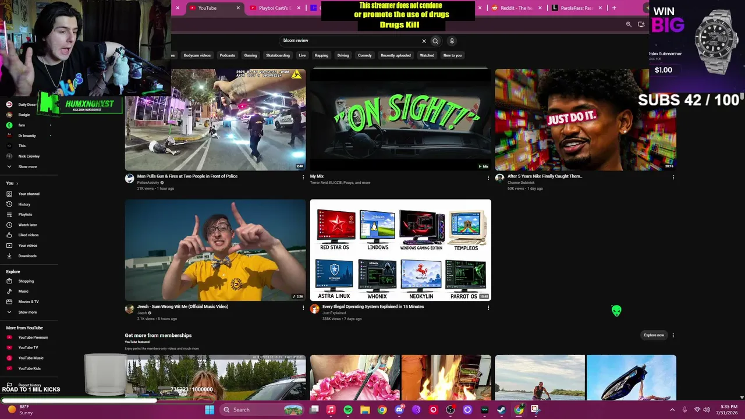Switch to the ParolaPass tab
Image resolution: width=745 pixels, height=419 pixels.
click(x=576, y=8)
